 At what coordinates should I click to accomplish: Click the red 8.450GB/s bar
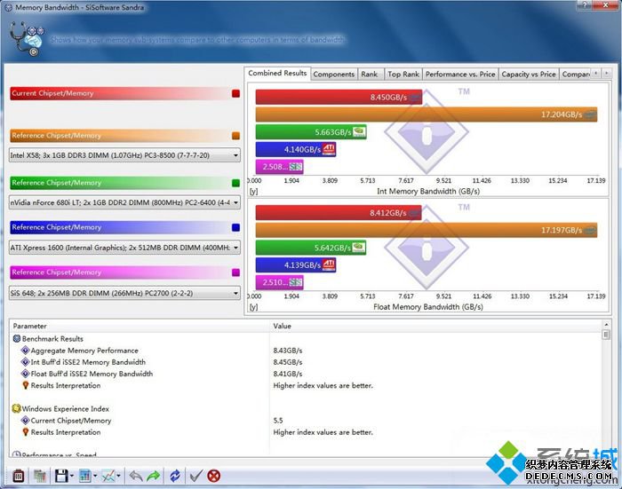[x=339, y=97]
